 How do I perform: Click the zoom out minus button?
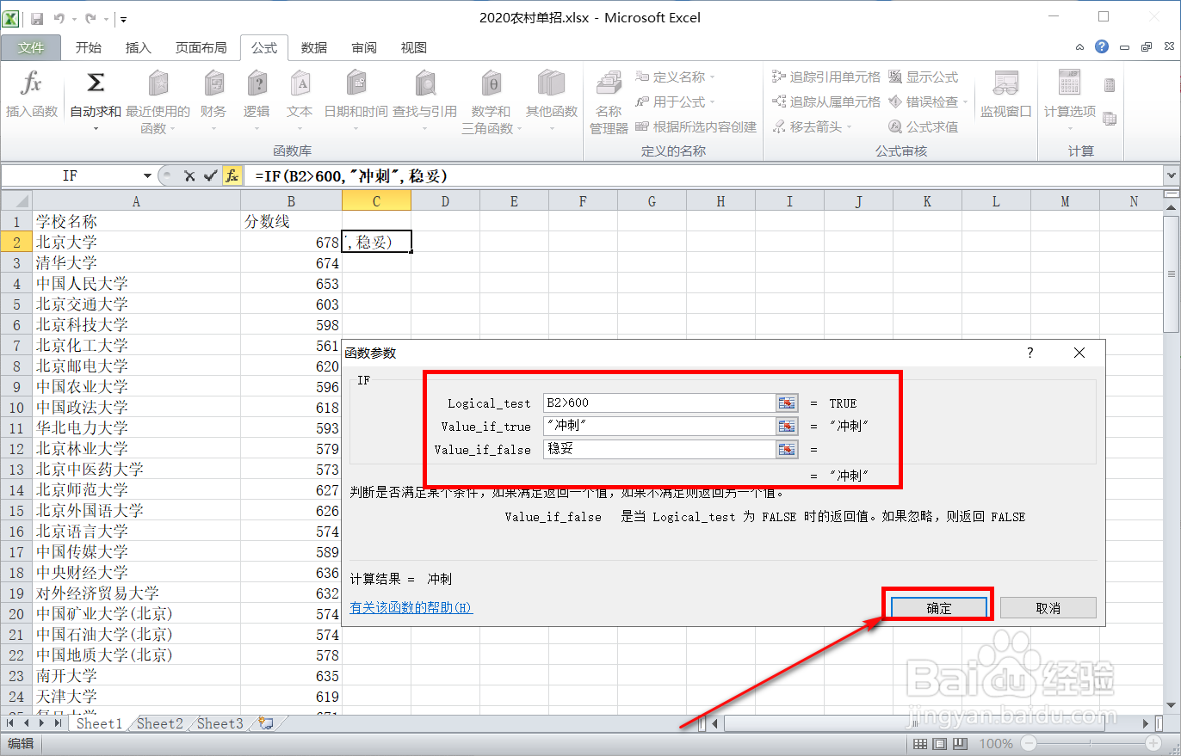point(1028,743)
